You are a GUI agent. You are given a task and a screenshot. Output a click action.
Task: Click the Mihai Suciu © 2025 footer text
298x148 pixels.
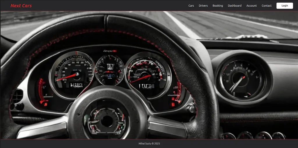point(149,144)
